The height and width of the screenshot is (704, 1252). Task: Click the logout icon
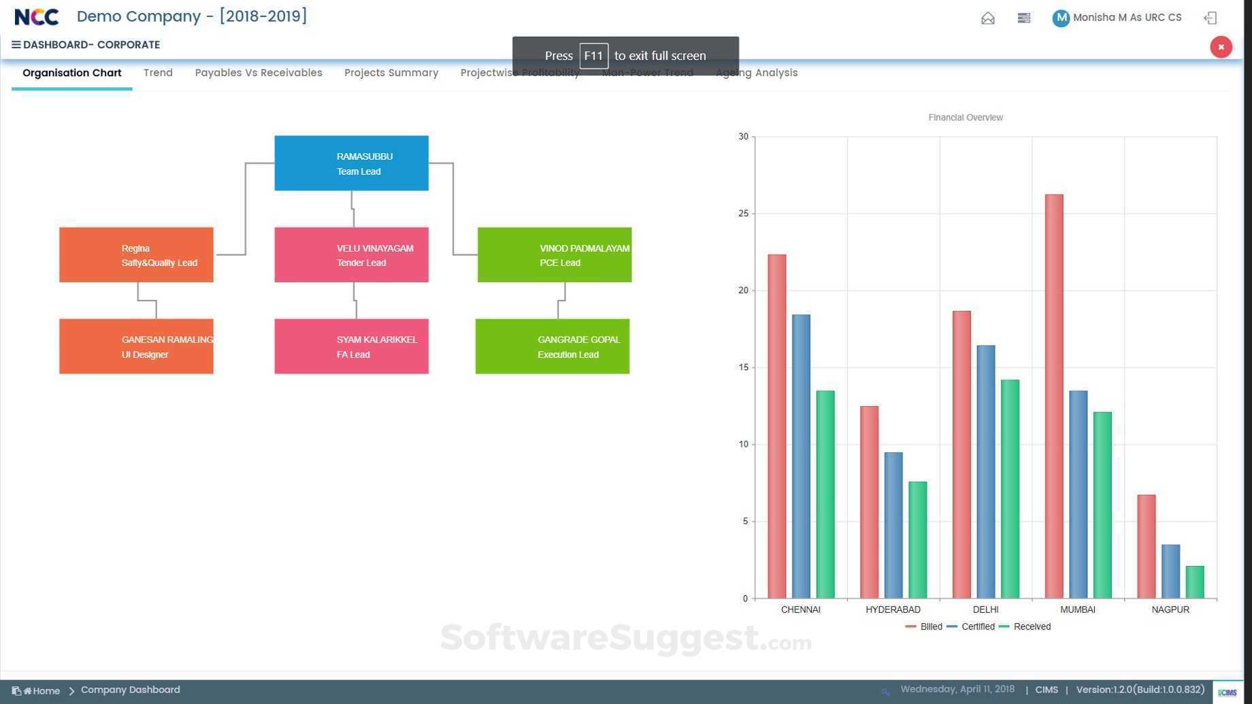coord(1210,18)
